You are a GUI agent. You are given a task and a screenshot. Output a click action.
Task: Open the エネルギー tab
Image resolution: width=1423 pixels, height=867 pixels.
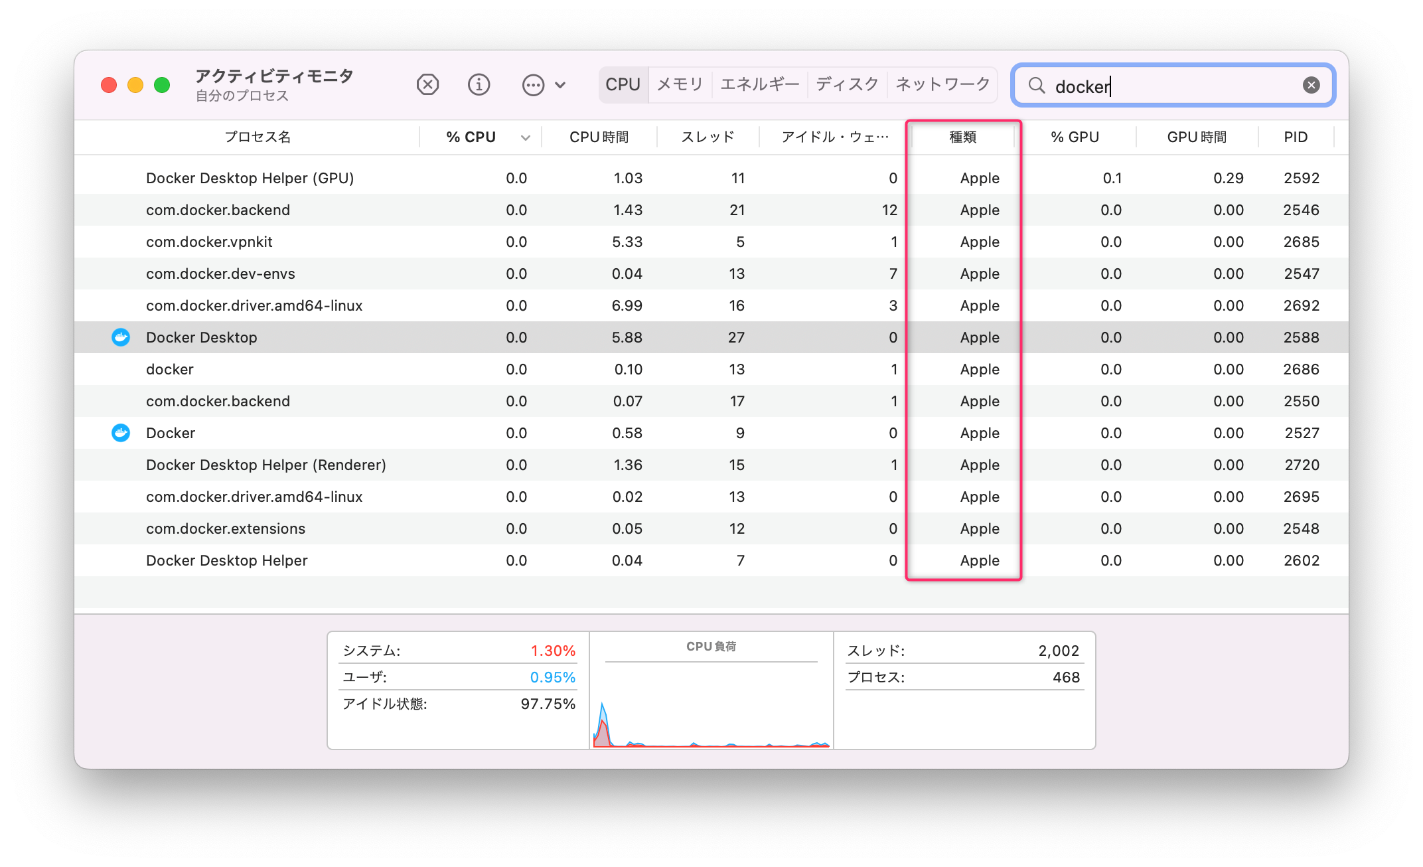tap(760, 84)
